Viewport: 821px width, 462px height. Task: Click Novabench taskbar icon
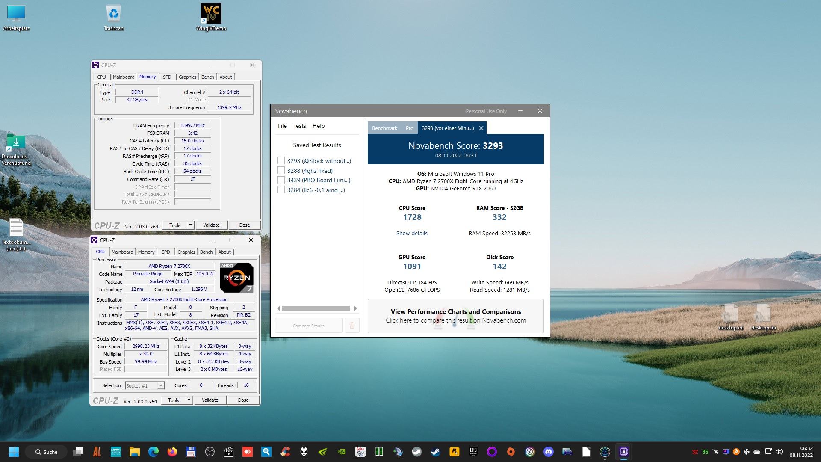click(x=605, y=452)
